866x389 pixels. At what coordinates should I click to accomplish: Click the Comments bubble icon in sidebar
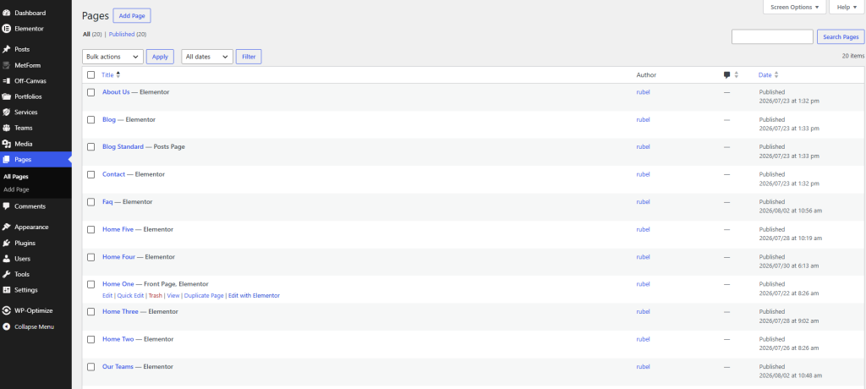coord(7,206)
